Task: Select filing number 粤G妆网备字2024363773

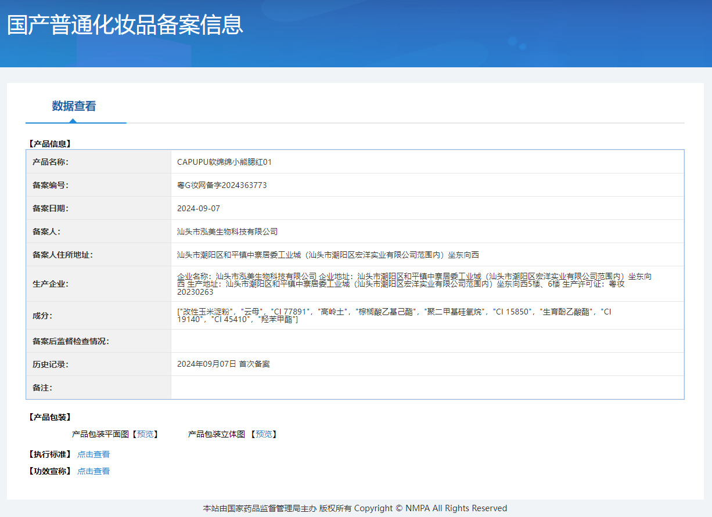Action: pyautogui.click(x=222, y=185)
